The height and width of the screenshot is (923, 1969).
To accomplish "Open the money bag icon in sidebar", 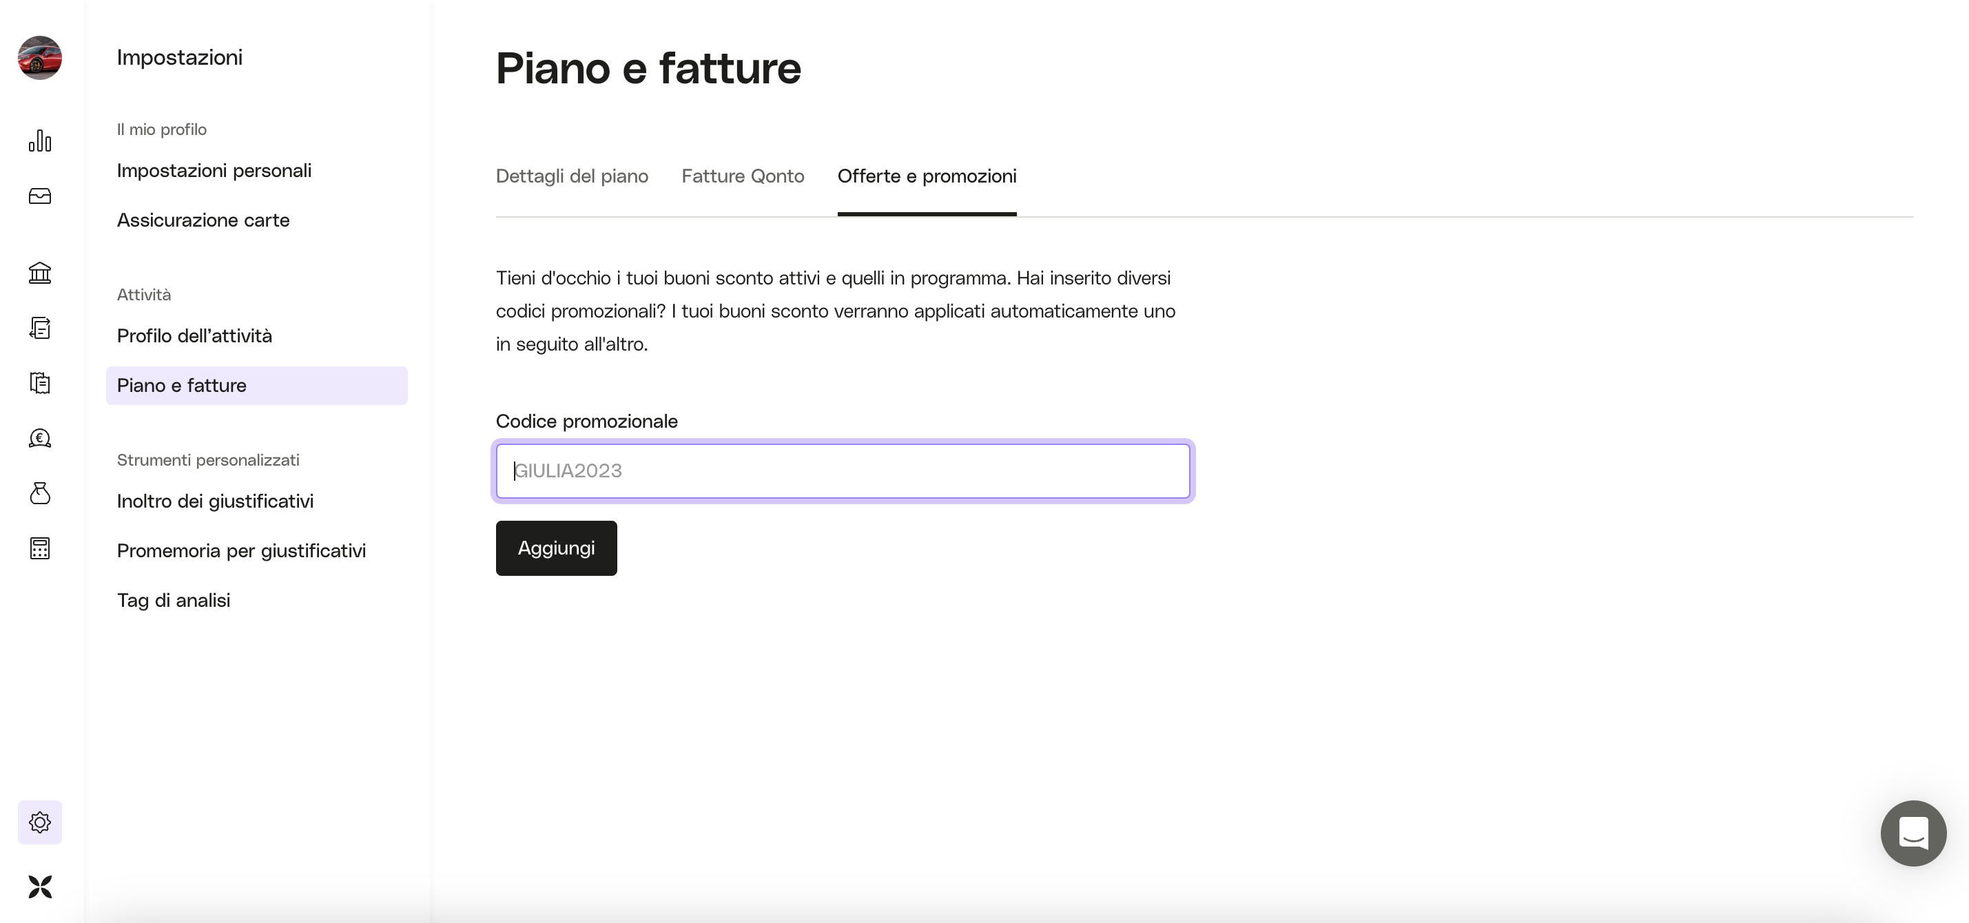I will tap(40, 492).
